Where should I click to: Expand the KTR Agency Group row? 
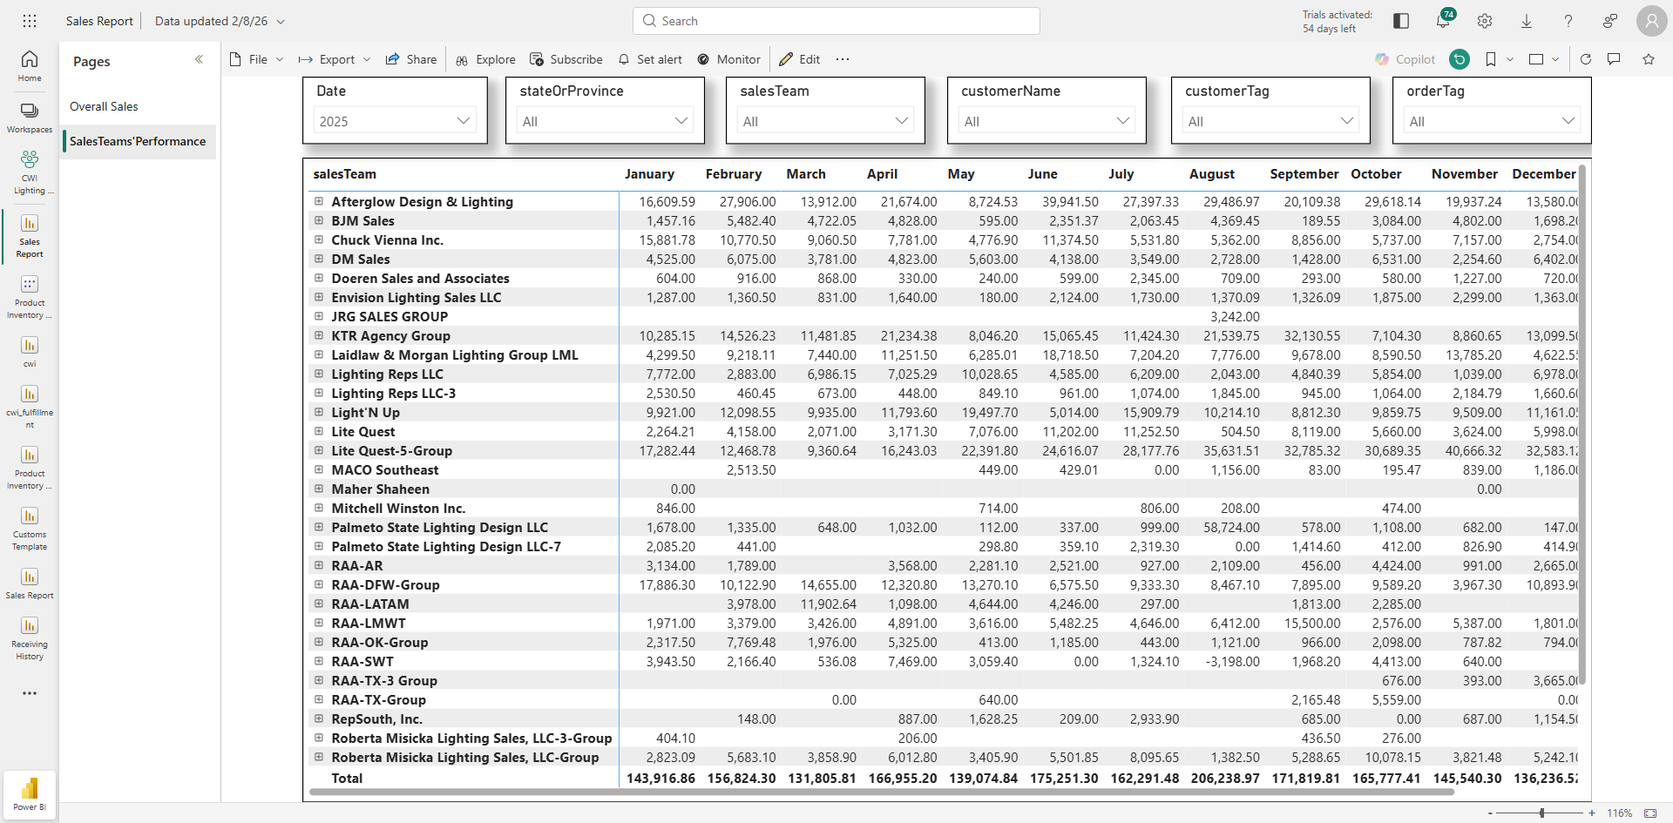[319, 335]
